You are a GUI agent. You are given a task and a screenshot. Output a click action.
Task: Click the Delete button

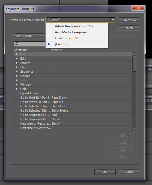pos(129,28)
